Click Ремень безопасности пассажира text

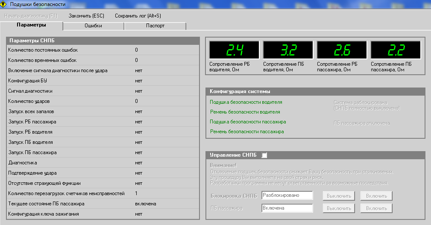click(x=247, y=131)
